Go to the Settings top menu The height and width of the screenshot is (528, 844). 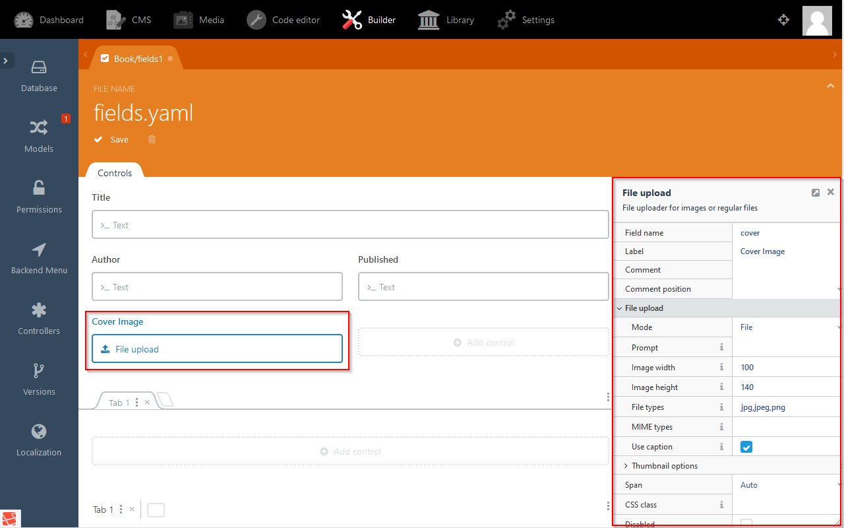(x=526, y=20)
